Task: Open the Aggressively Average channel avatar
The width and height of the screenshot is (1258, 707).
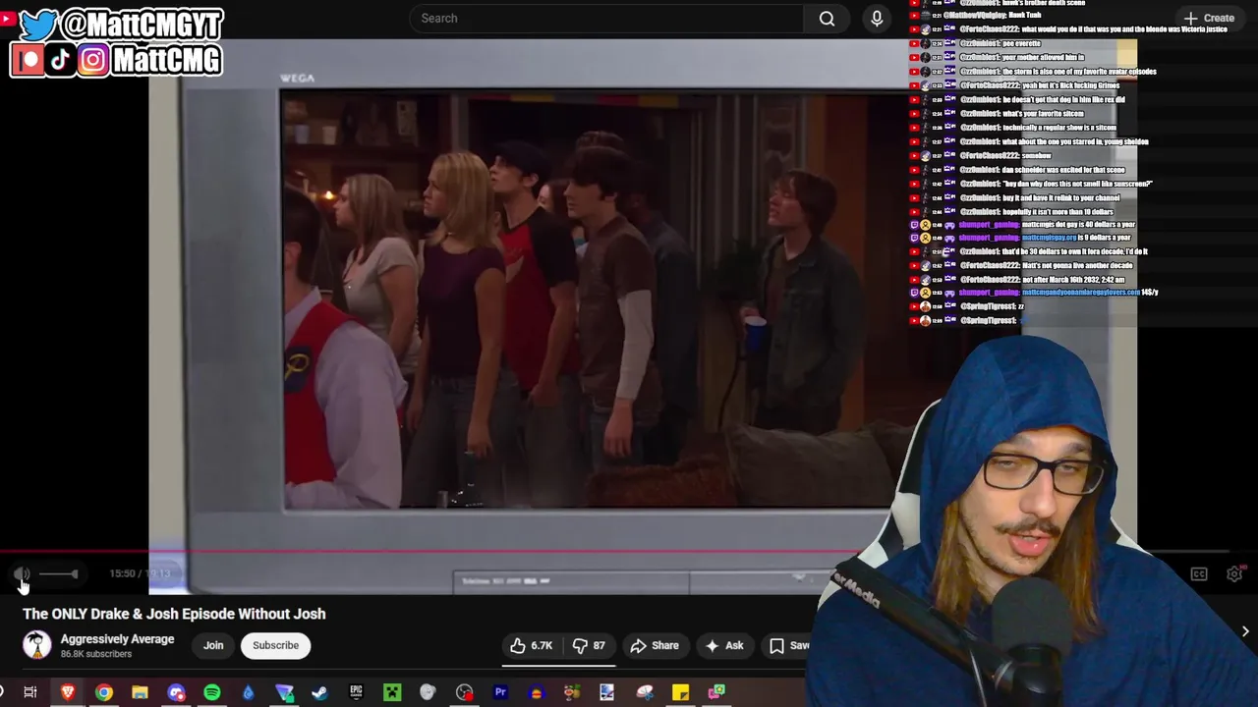Action: click(37, 645)
